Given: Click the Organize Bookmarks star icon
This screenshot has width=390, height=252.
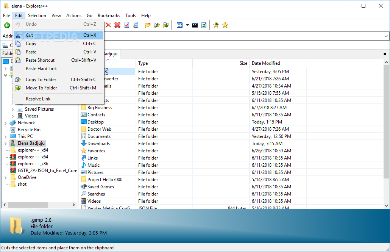Looking at the screenshot, I should (x=225, y=25).
